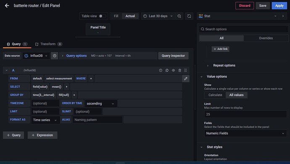Refresh the dashboard with the refresh icon

click(189, 16)
